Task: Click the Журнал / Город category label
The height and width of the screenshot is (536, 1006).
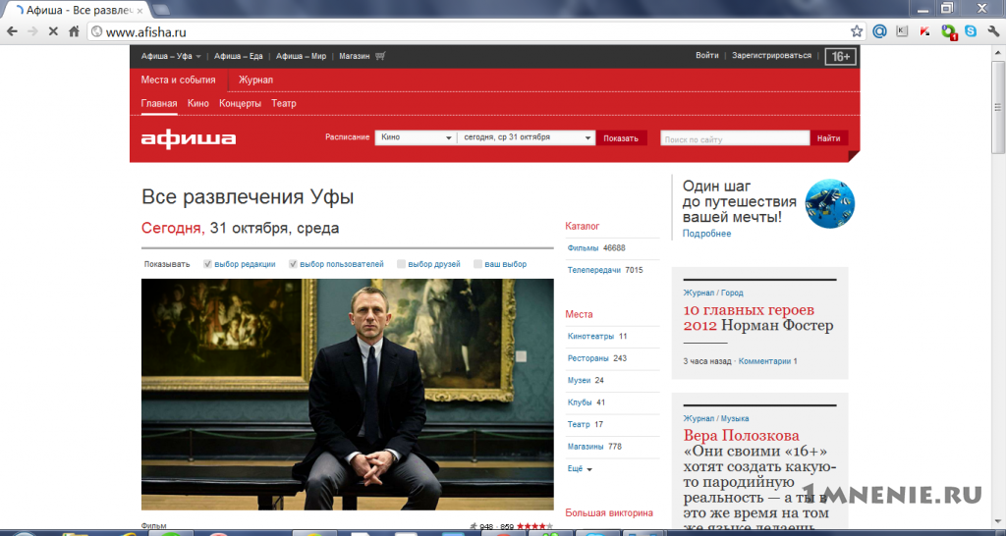Action: coord(713,293)
